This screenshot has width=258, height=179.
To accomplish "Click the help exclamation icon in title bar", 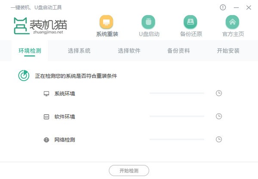I will pos(223,7).
